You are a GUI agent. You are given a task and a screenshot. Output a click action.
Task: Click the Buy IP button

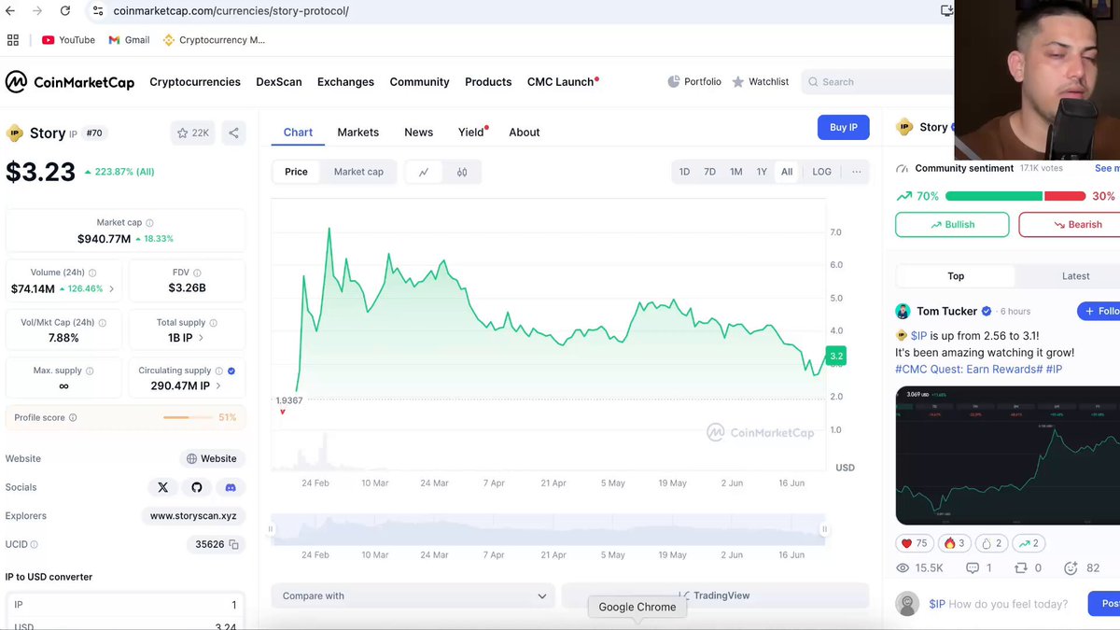tap(843, 128)
